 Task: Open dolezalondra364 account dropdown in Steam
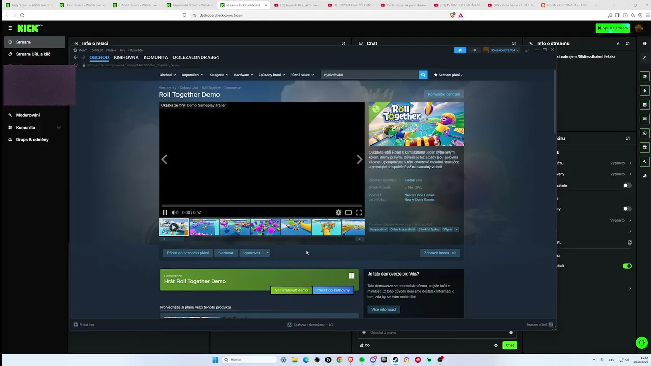(501, 50)
